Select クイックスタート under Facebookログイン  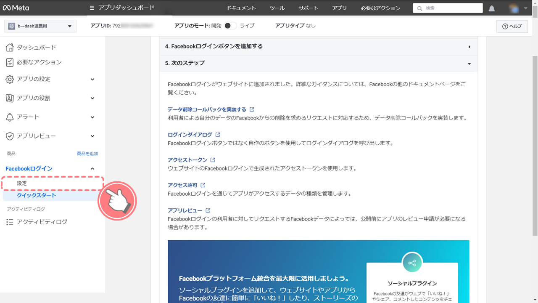tap(50, 195)
